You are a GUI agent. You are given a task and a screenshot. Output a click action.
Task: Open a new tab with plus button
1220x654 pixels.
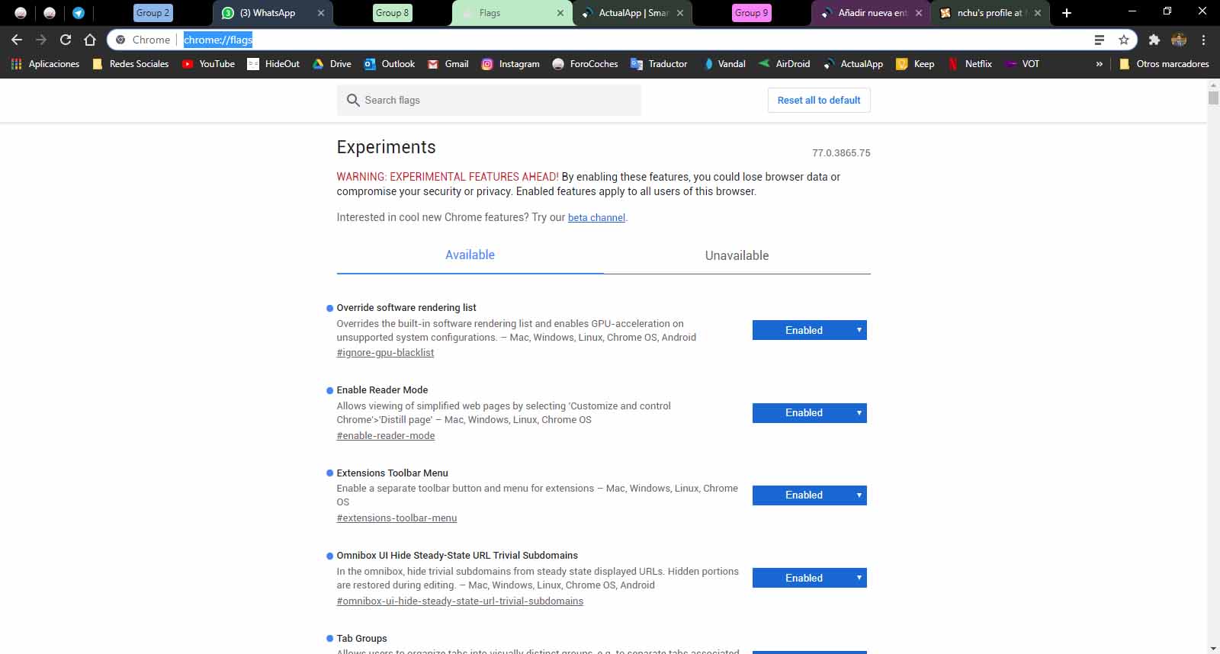pos(1067,13)
